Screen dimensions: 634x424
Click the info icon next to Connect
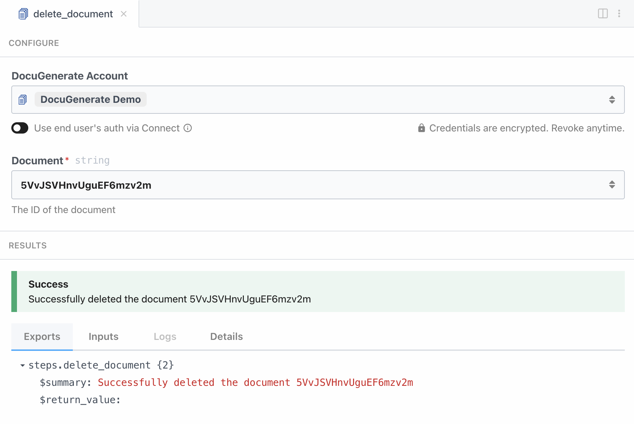[x=188, y=128]
